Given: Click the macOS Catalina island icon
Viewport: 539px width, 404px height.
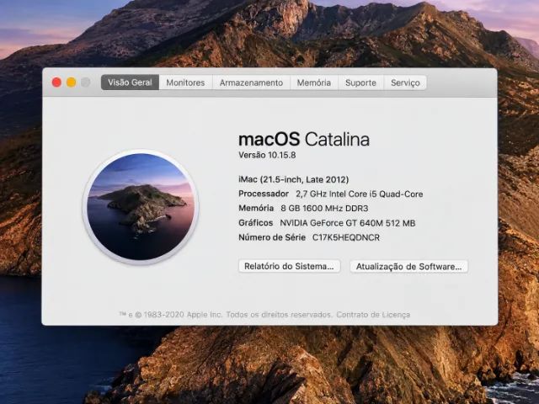Looking at the screenshot, I should [x=141, y=207].
